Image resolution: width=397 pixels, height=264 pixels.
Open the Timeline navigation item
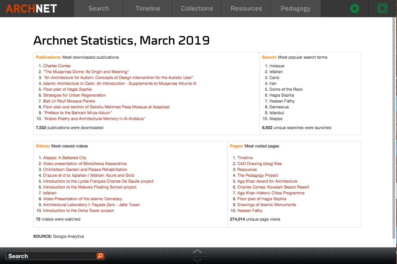click(x=147, y=8)
